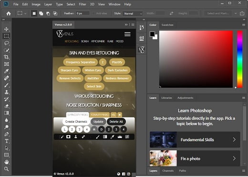Select the History Brush tool
The width and height of the screenshot is (248, 177).
7,99
